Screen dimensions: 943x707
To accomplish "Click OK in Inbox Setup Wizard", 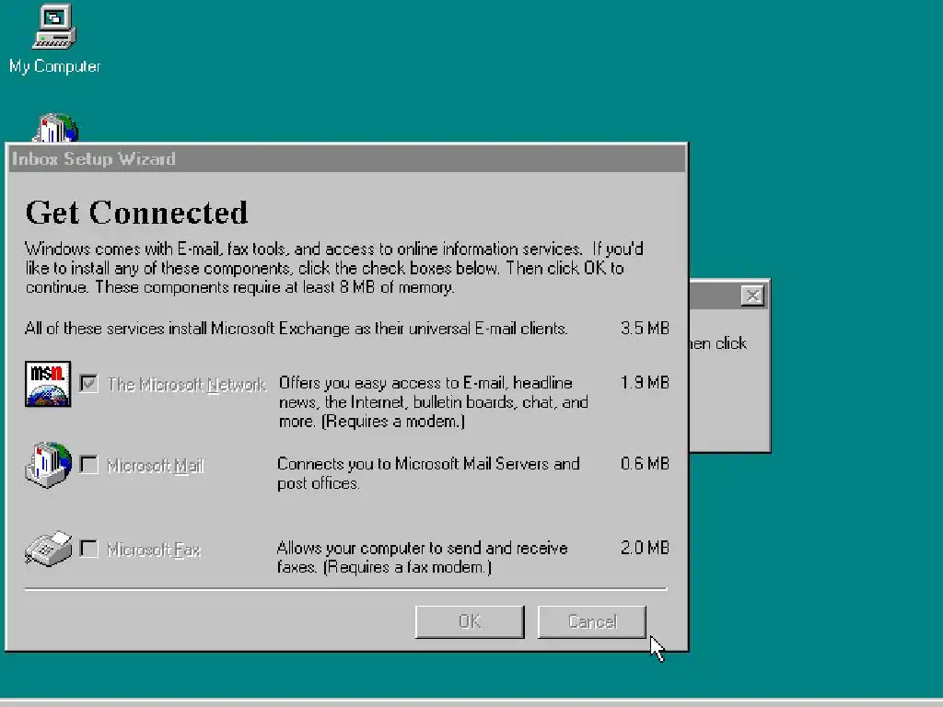I will [470, 621].
